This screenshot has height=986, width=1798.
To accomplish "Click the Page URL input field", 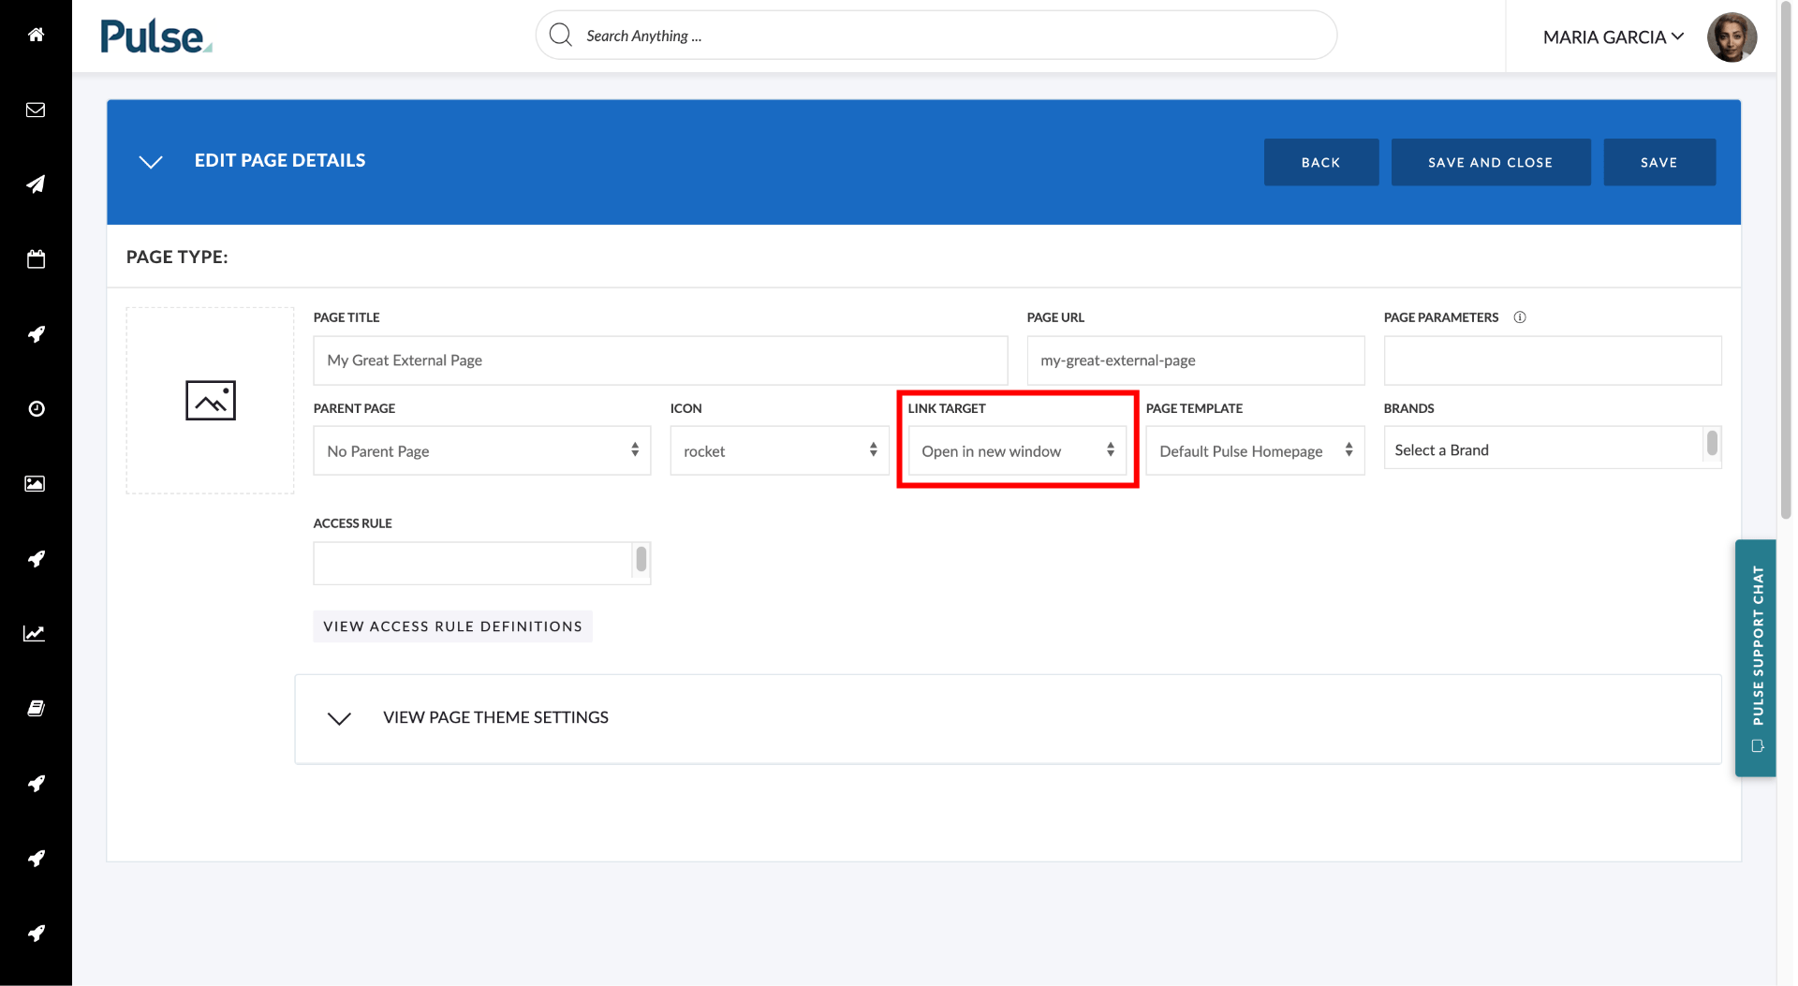I will click(x=1196, y=361).
